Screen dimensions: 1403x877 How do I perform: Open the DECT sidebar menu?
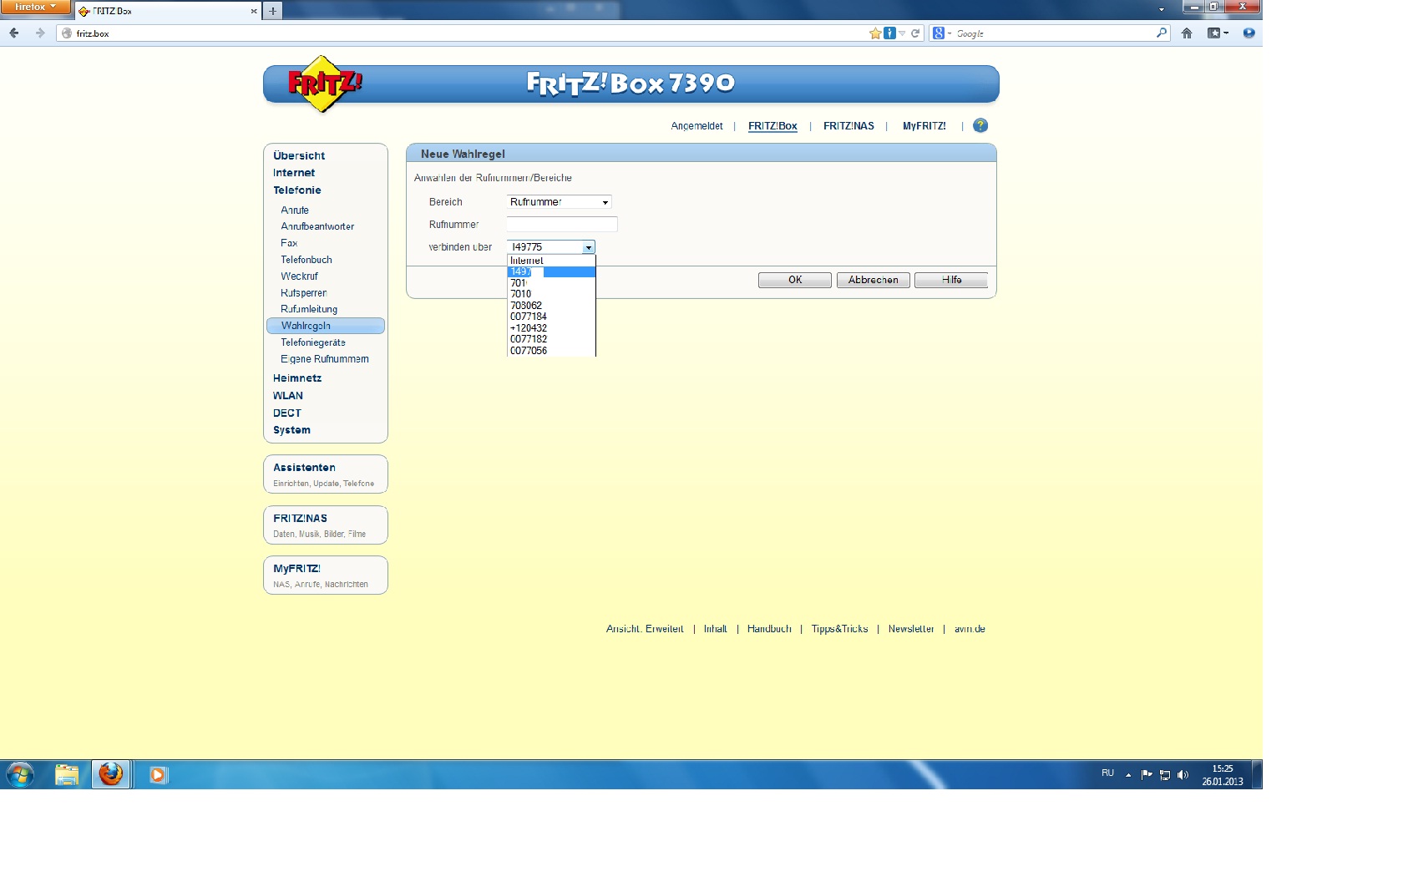tap(287, 413)
